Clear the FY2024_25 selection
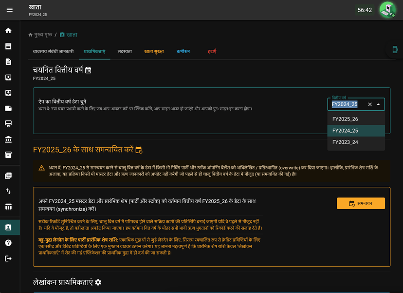The image size is (403, 293). click(x=370, y=104)
